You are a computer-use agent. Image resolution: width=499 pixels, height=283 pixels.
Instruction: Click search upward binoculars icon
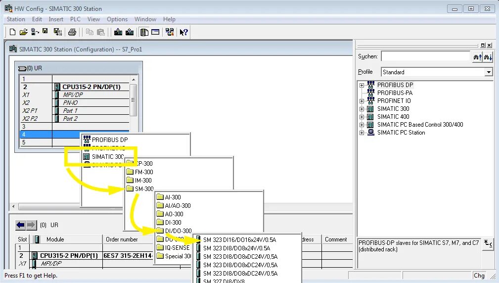(477, 57)
